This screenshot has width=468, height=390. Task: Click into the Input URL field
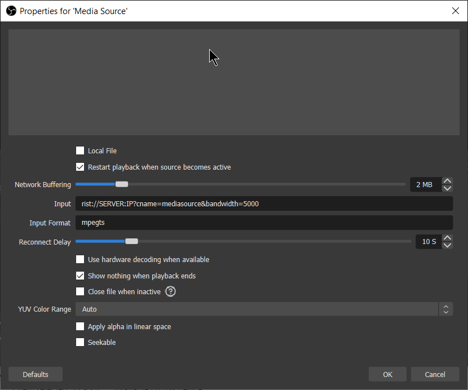pos(264,204)
